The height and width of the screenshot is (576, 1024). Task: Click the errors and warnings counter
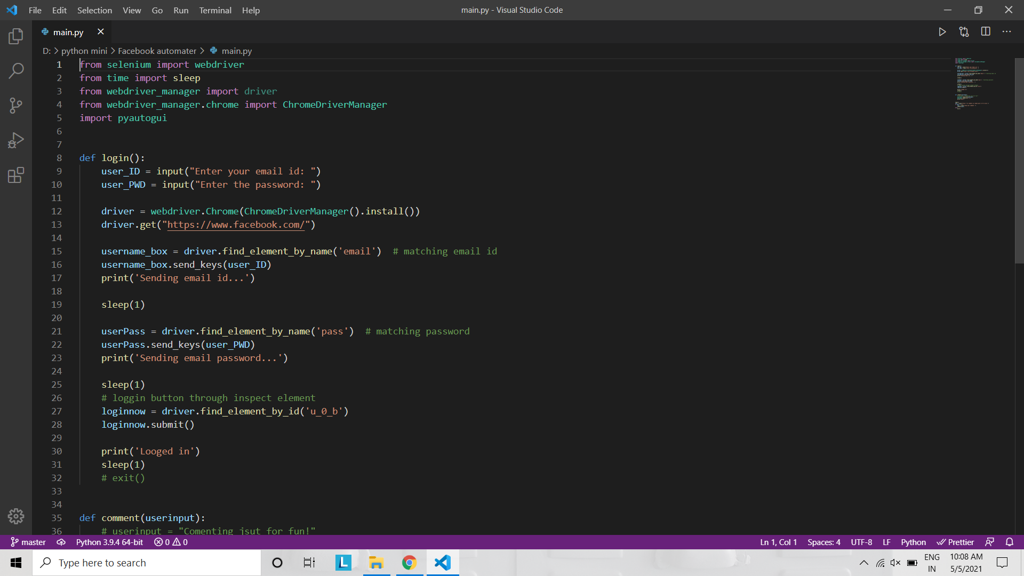(x=171, y=542)
